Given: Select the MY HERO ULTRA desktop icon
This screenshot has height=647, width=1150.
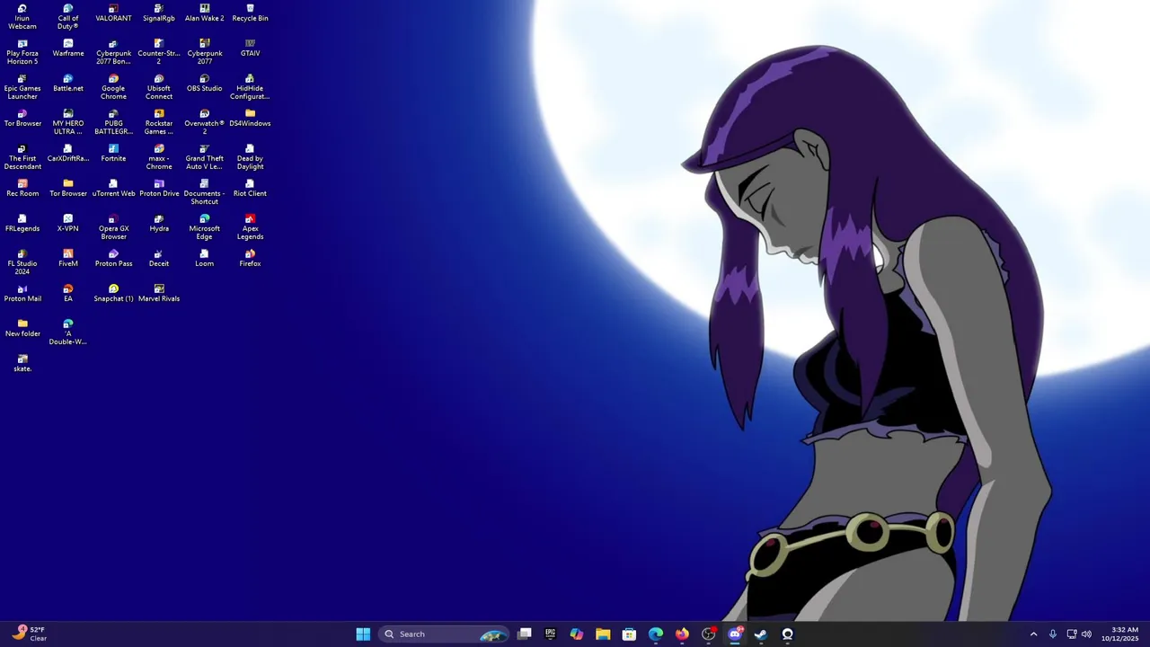Looking at the screenshot, I should pyautogui.click(x=68, y=121).
